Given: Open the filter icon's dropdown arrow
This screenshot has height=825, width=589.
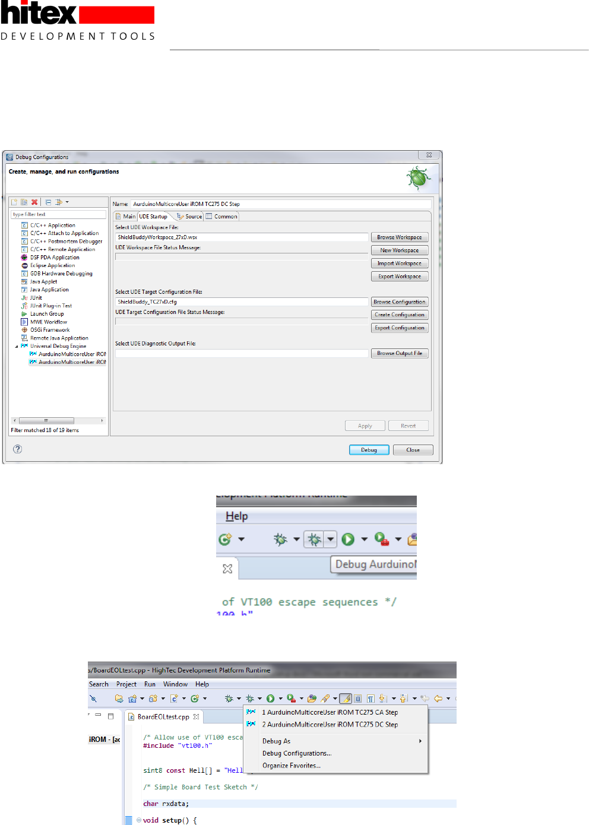Looking at the screenshot, I should (x=67, y=202).
